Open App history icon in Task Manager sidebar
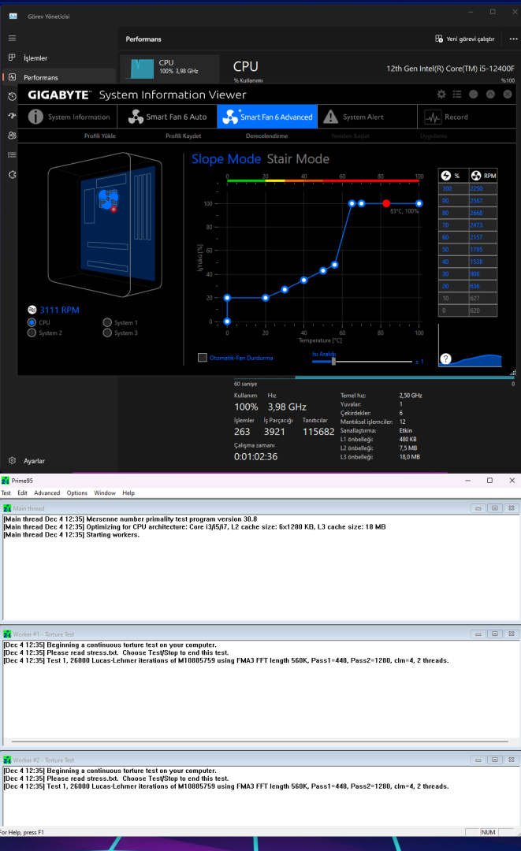The height and width of the screenshot is (851, 521). click(12, 97)
